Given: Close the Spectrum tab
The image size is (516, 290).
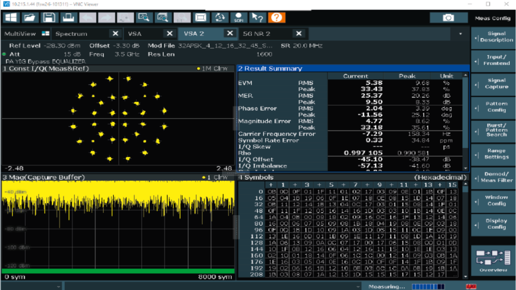Looking at the screenshot, I should coord(115,34).
